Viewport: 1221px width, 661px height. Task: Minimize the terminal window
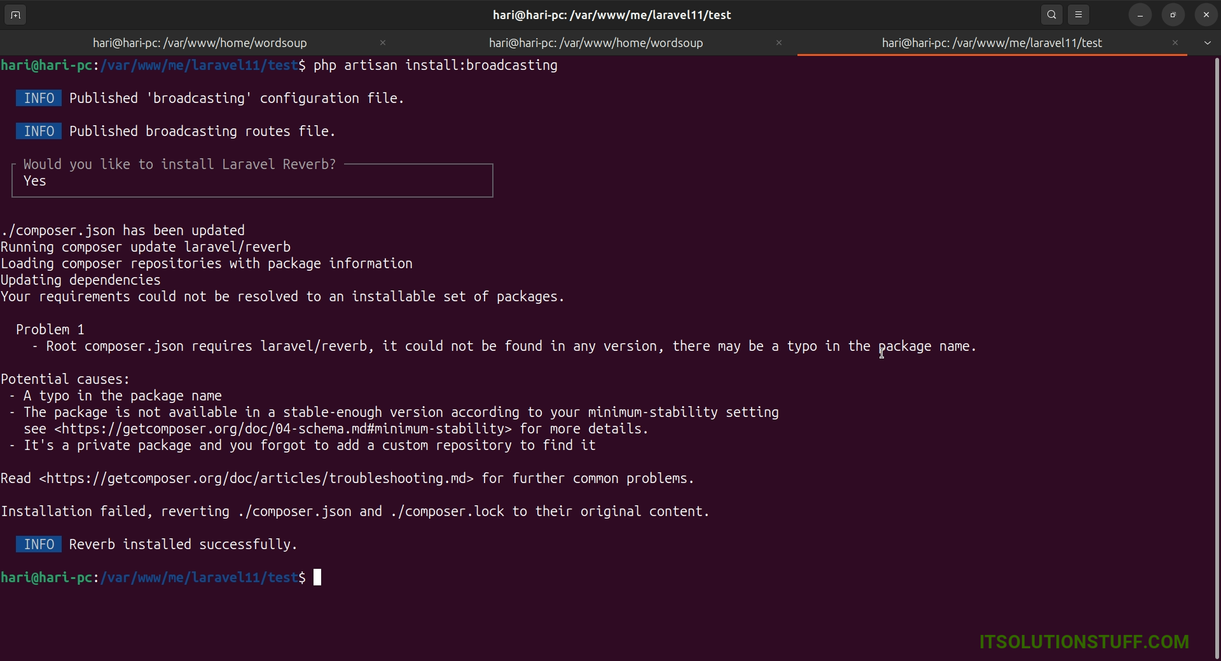1140,15
